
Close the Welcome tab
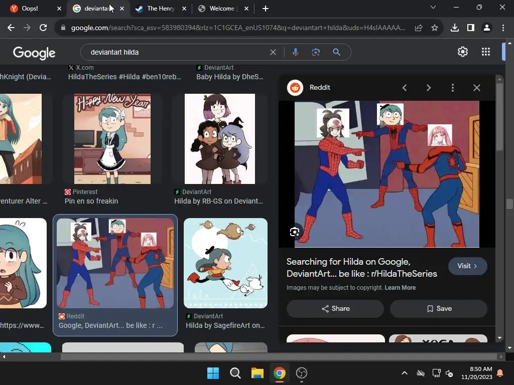(x=246, y=9)
